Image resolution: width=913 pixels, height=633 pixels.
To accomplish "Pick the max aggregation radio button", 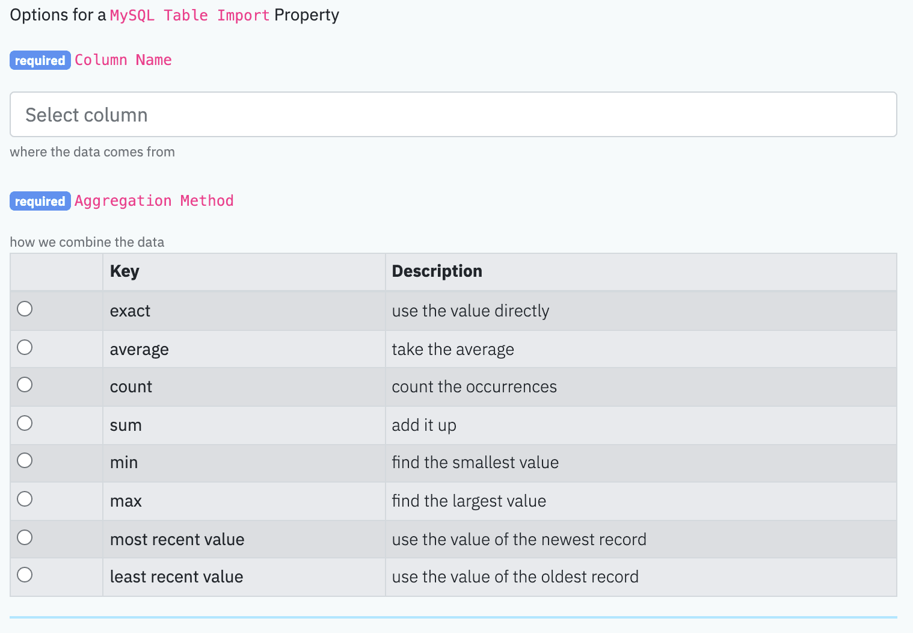I will (25, 499).
